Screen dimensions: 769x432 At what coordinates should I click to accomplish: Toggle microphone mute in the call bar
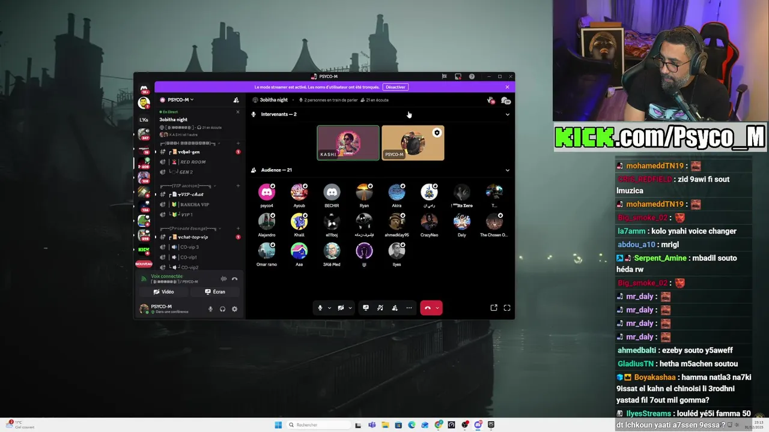[320, 308]
